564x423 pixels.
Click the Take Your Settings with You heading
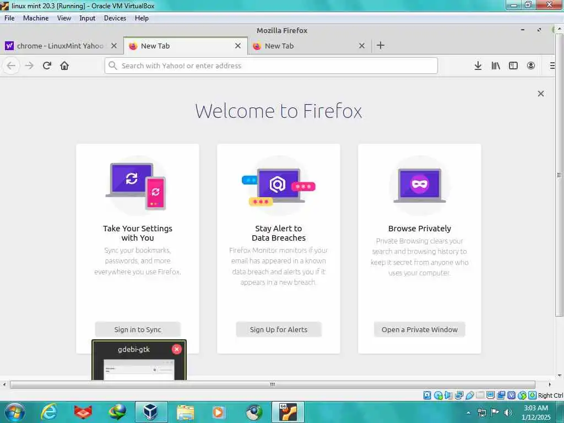tap(138, 233)
